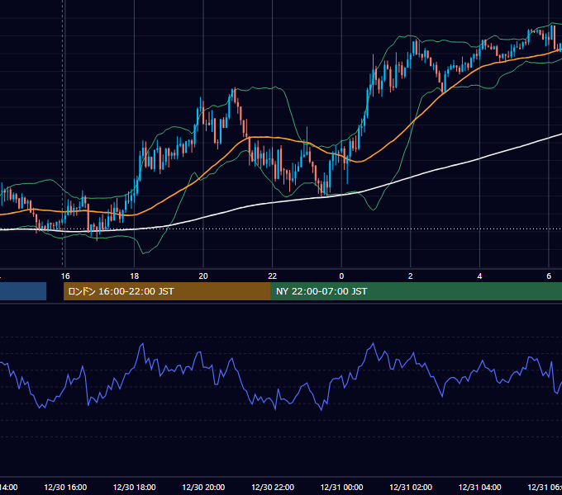
Task: Click the 12/31 04:00 date label
Action: click(480, 488)
